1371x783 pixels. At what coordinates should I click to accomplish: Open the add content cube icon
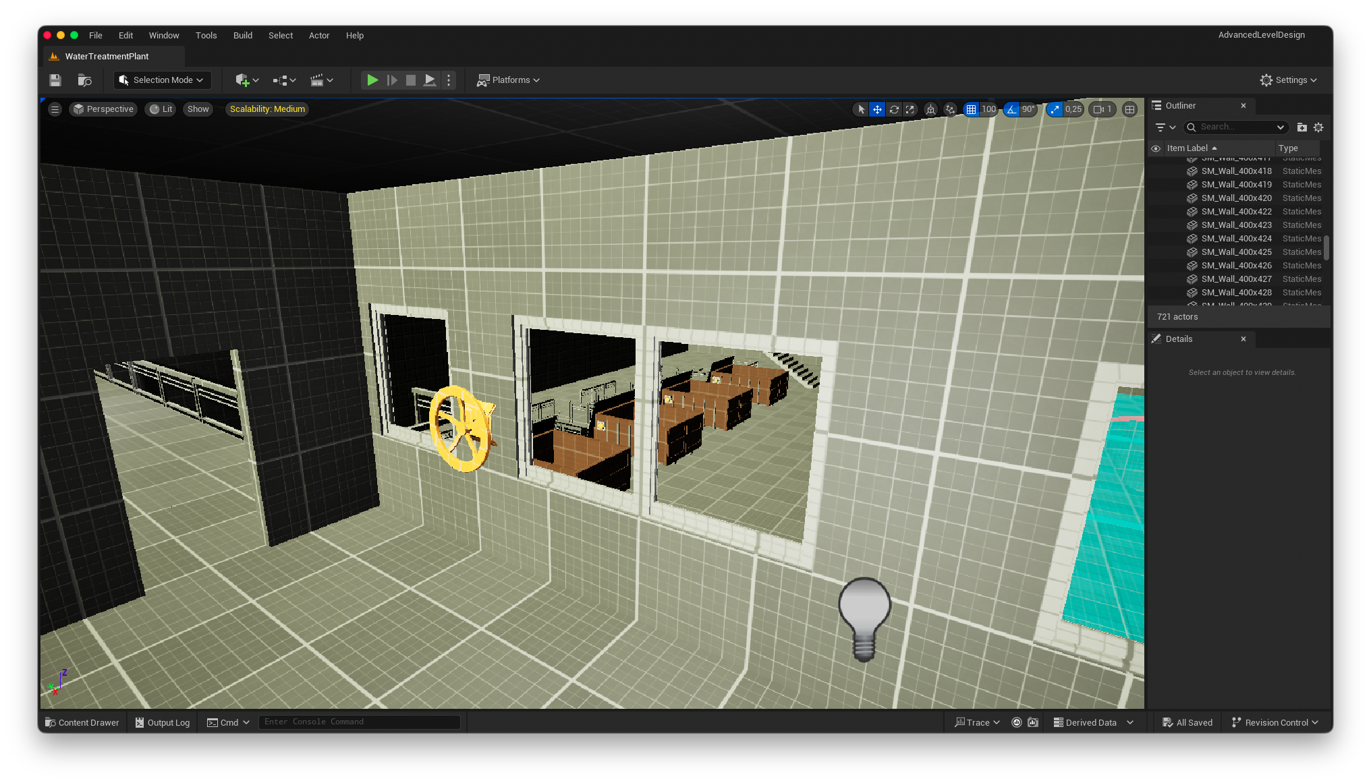[x=243, y=80]
